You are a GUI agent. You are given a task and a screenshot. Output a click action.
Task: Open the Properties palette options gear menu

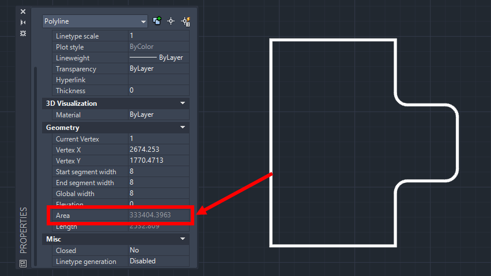23,33
